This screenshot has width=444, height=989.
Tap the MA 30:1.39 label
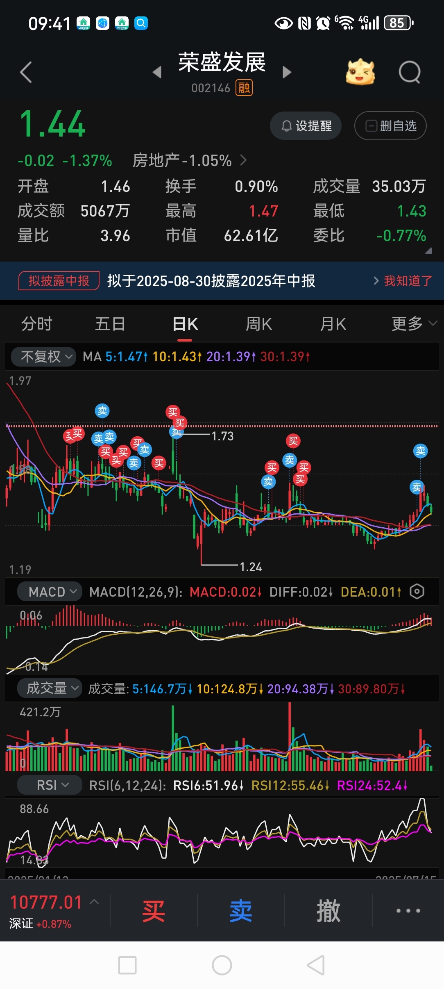(285, 357)
